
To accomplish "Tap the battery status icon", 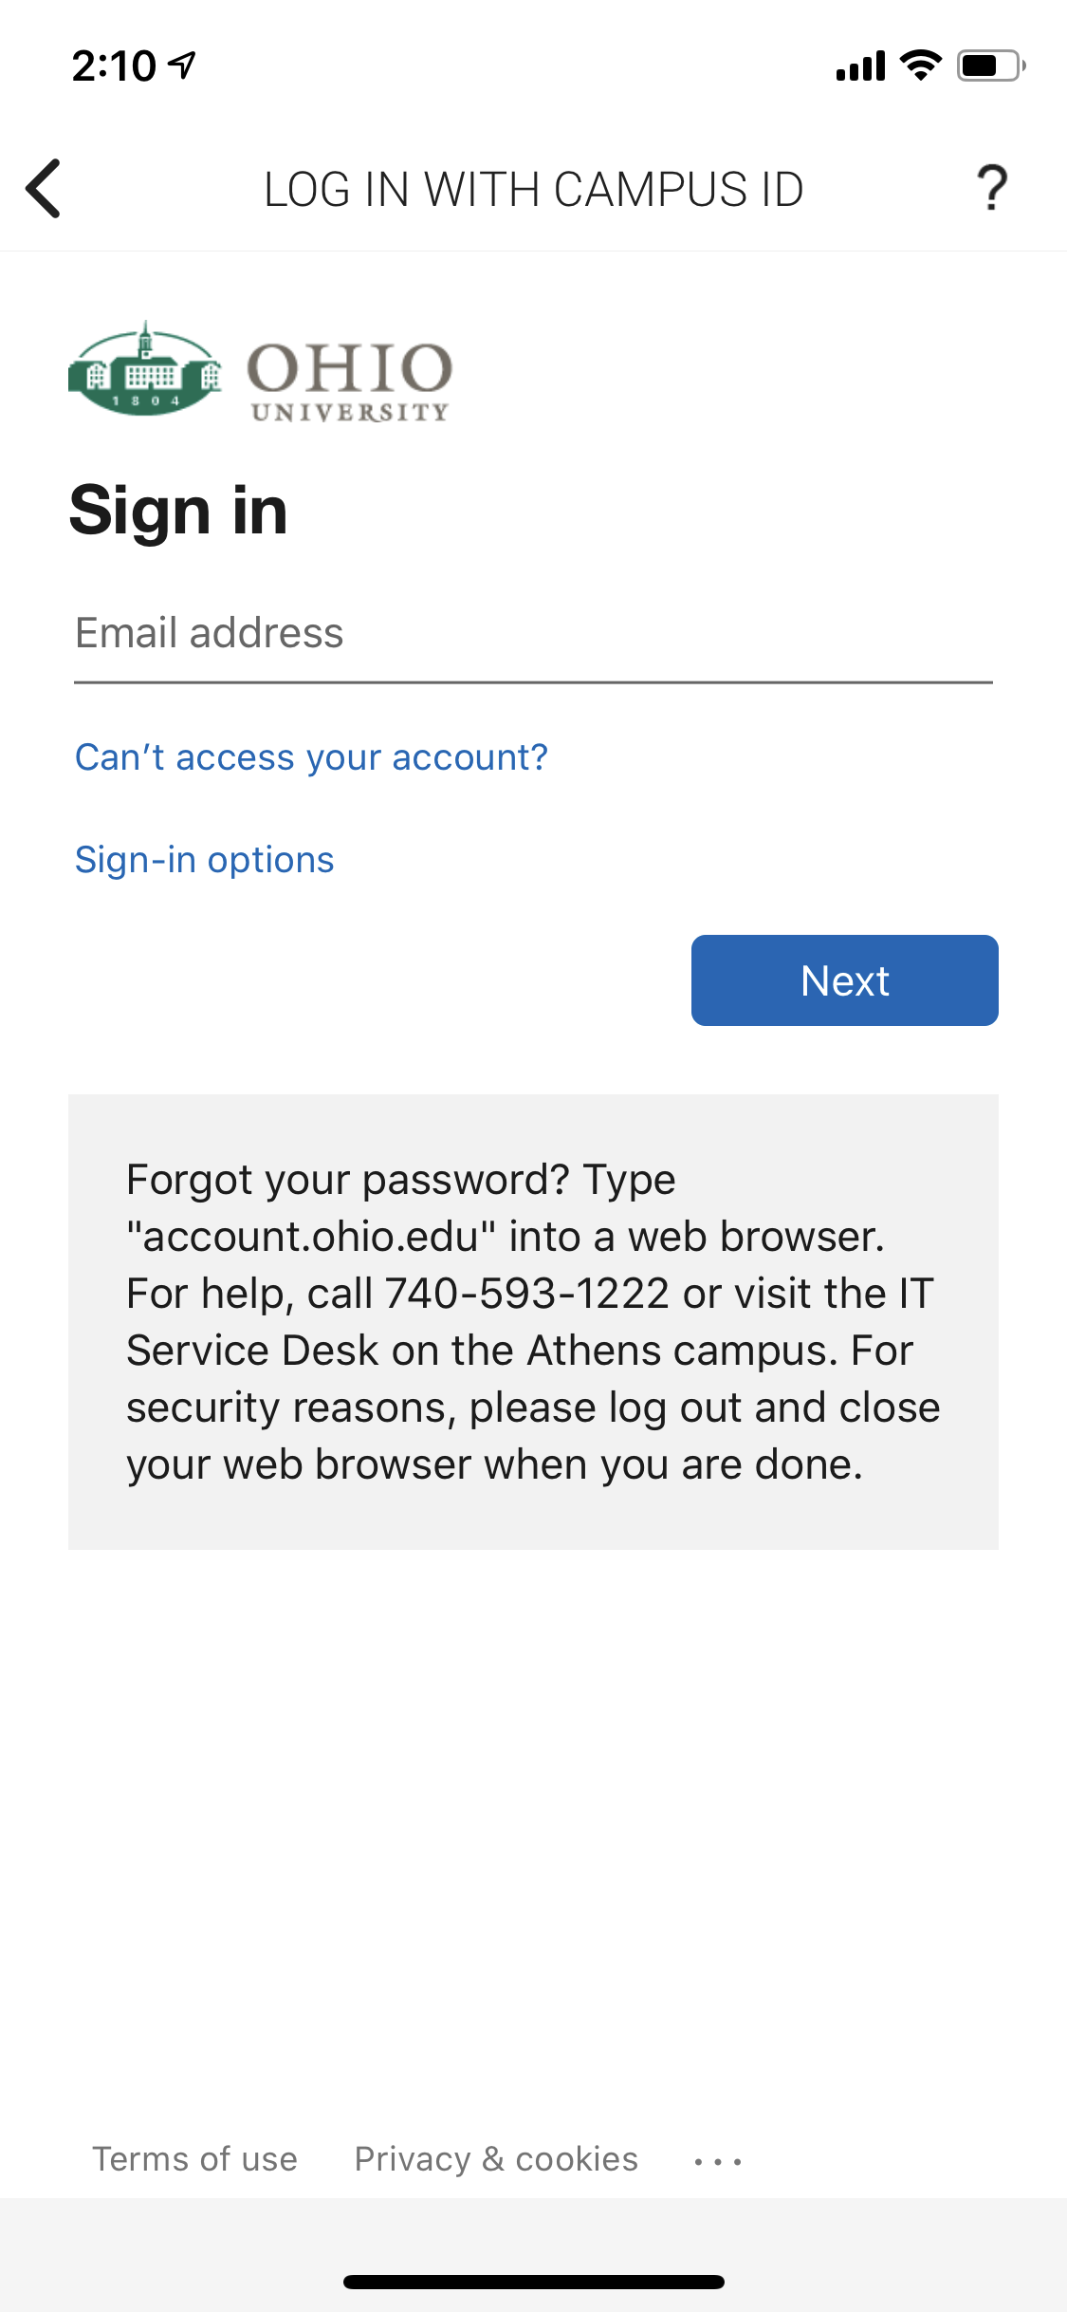I will (990, 65).
